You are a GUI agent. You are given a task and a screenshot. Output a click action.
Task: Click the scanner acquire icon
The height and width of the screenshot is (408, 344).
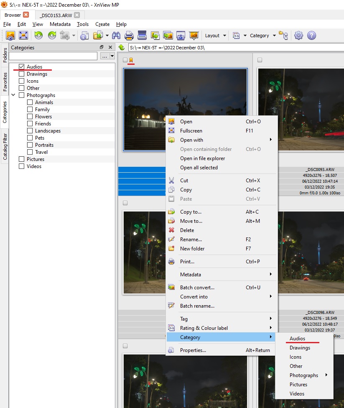click(x=142, y=35)
